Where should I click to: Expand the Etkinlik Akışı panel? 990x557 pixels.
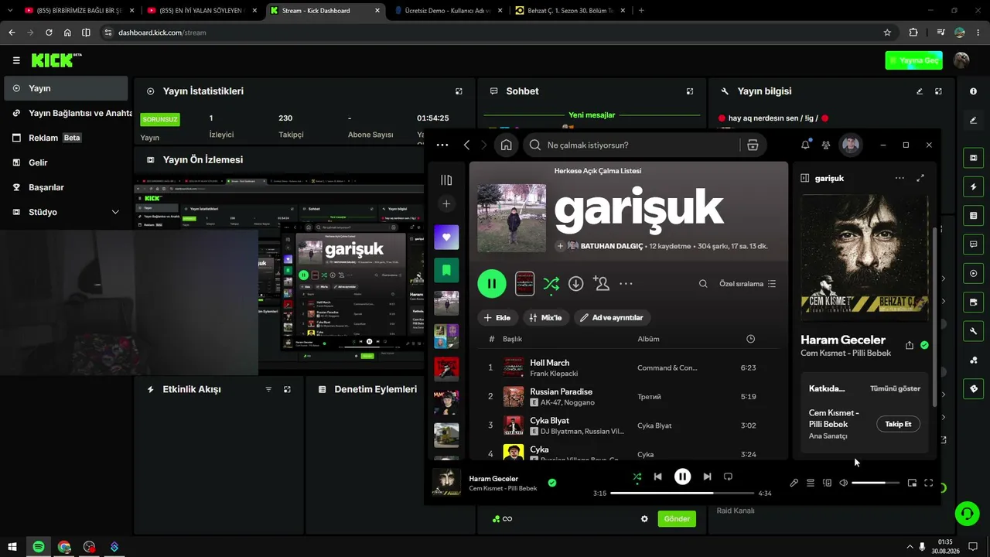(x=287, y=390)
